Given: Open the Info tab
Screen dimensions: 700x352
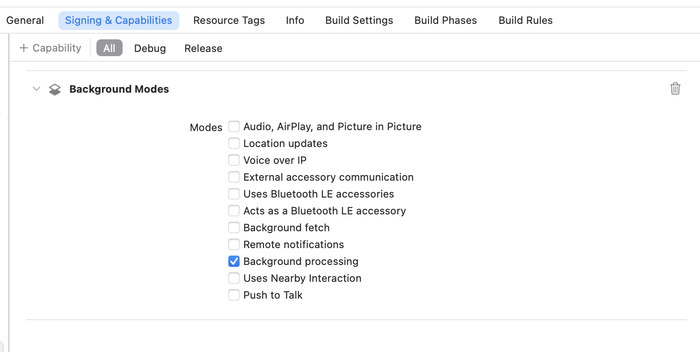Looking at the screenshot, I should pos(295,21).
